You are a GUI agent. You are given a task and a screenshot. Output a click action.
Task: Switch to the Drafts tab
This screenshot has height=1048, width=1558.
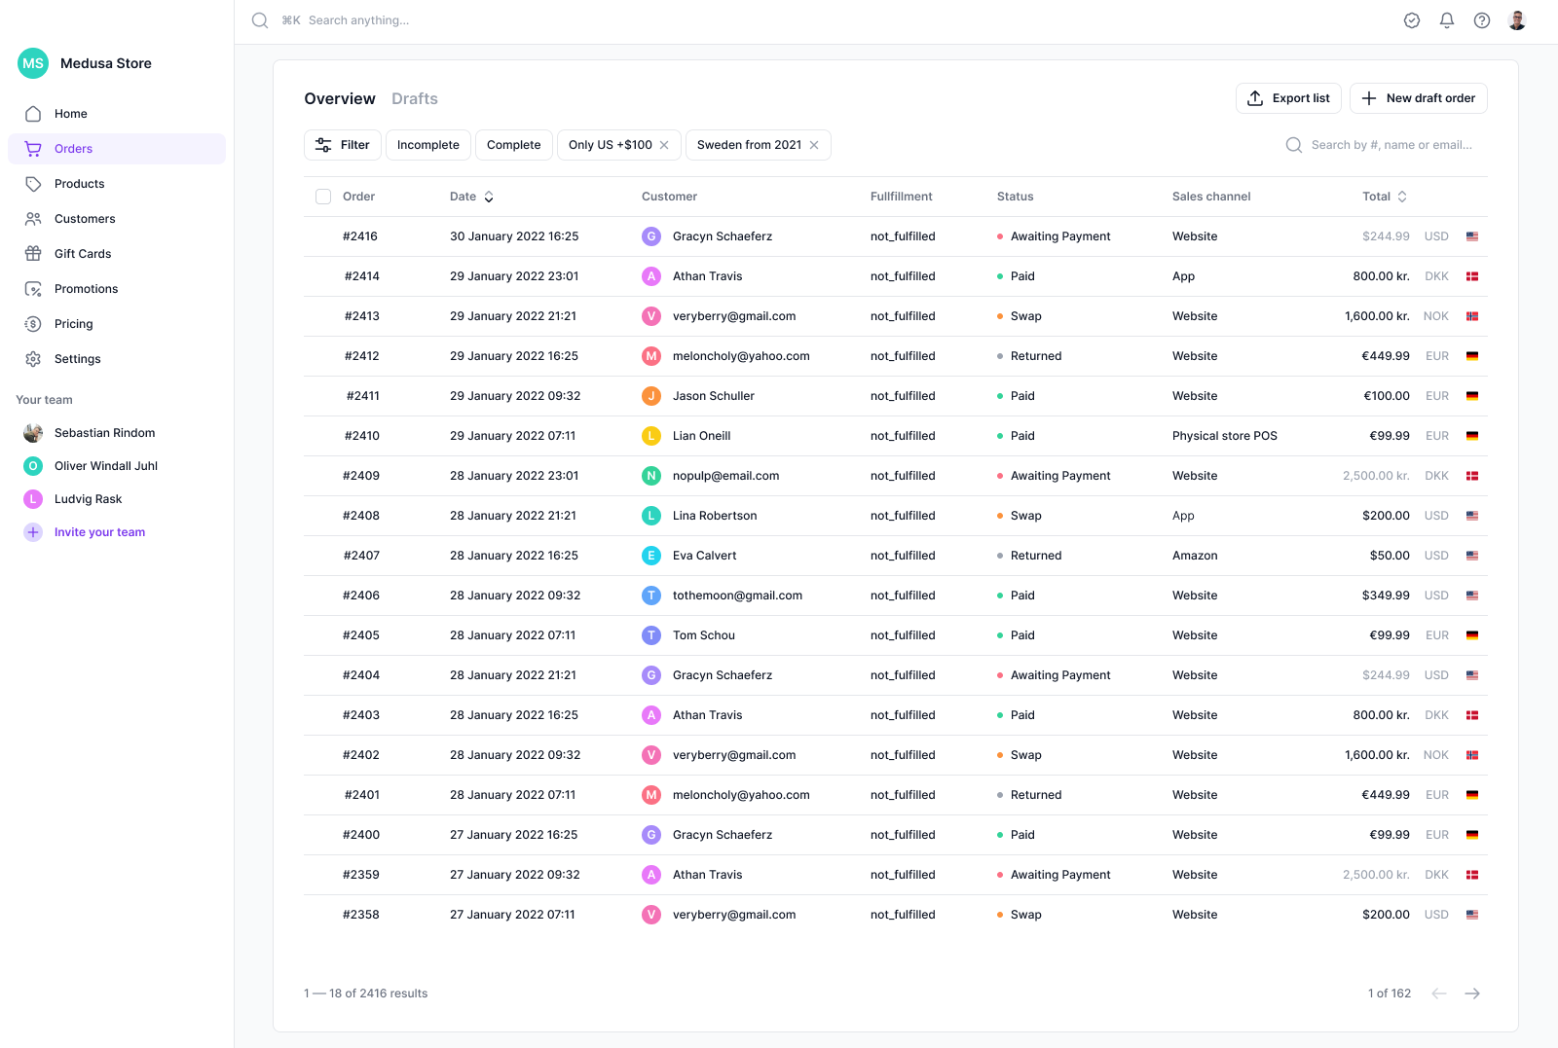(x=414, y=98)
